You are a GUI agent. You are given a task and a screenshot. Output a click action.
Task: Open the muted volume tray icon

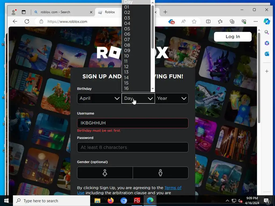pos(240,201)
